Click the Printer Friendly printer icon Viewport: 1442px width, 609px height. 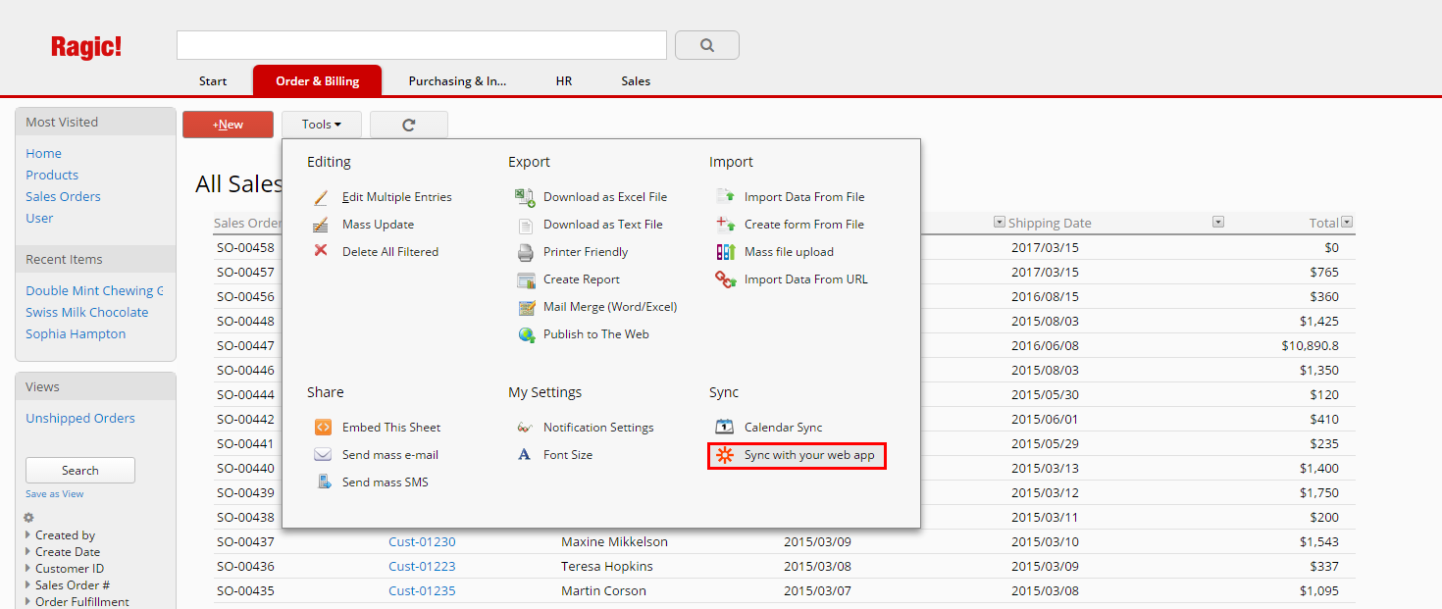pyautogui.click(x=525, y=252)
